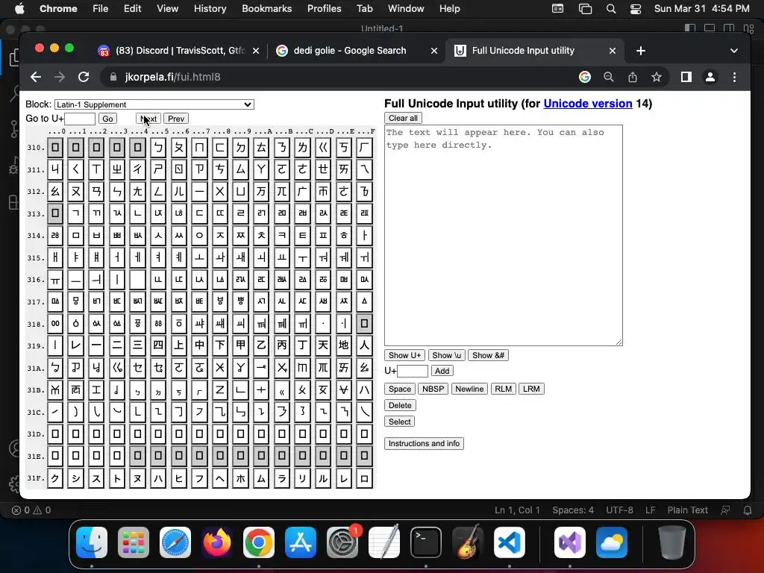This screenshot has height=573, width=764.
Task: Insert a Space character
Action: [x=400, y=389]
